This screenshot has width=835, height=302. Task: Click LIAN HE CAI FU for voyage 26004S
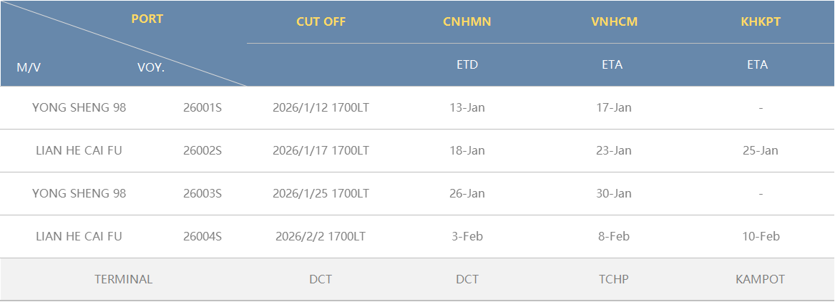pos(79,236)
